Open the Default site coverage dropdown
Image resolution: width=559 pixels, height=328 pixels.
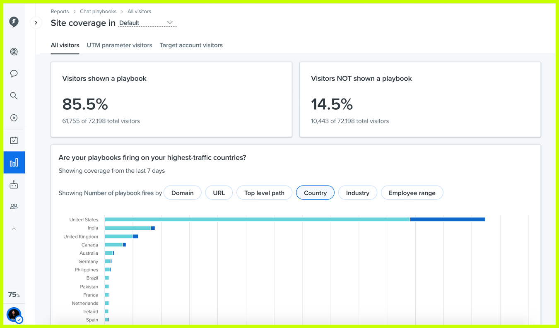[x=147, y=23]
